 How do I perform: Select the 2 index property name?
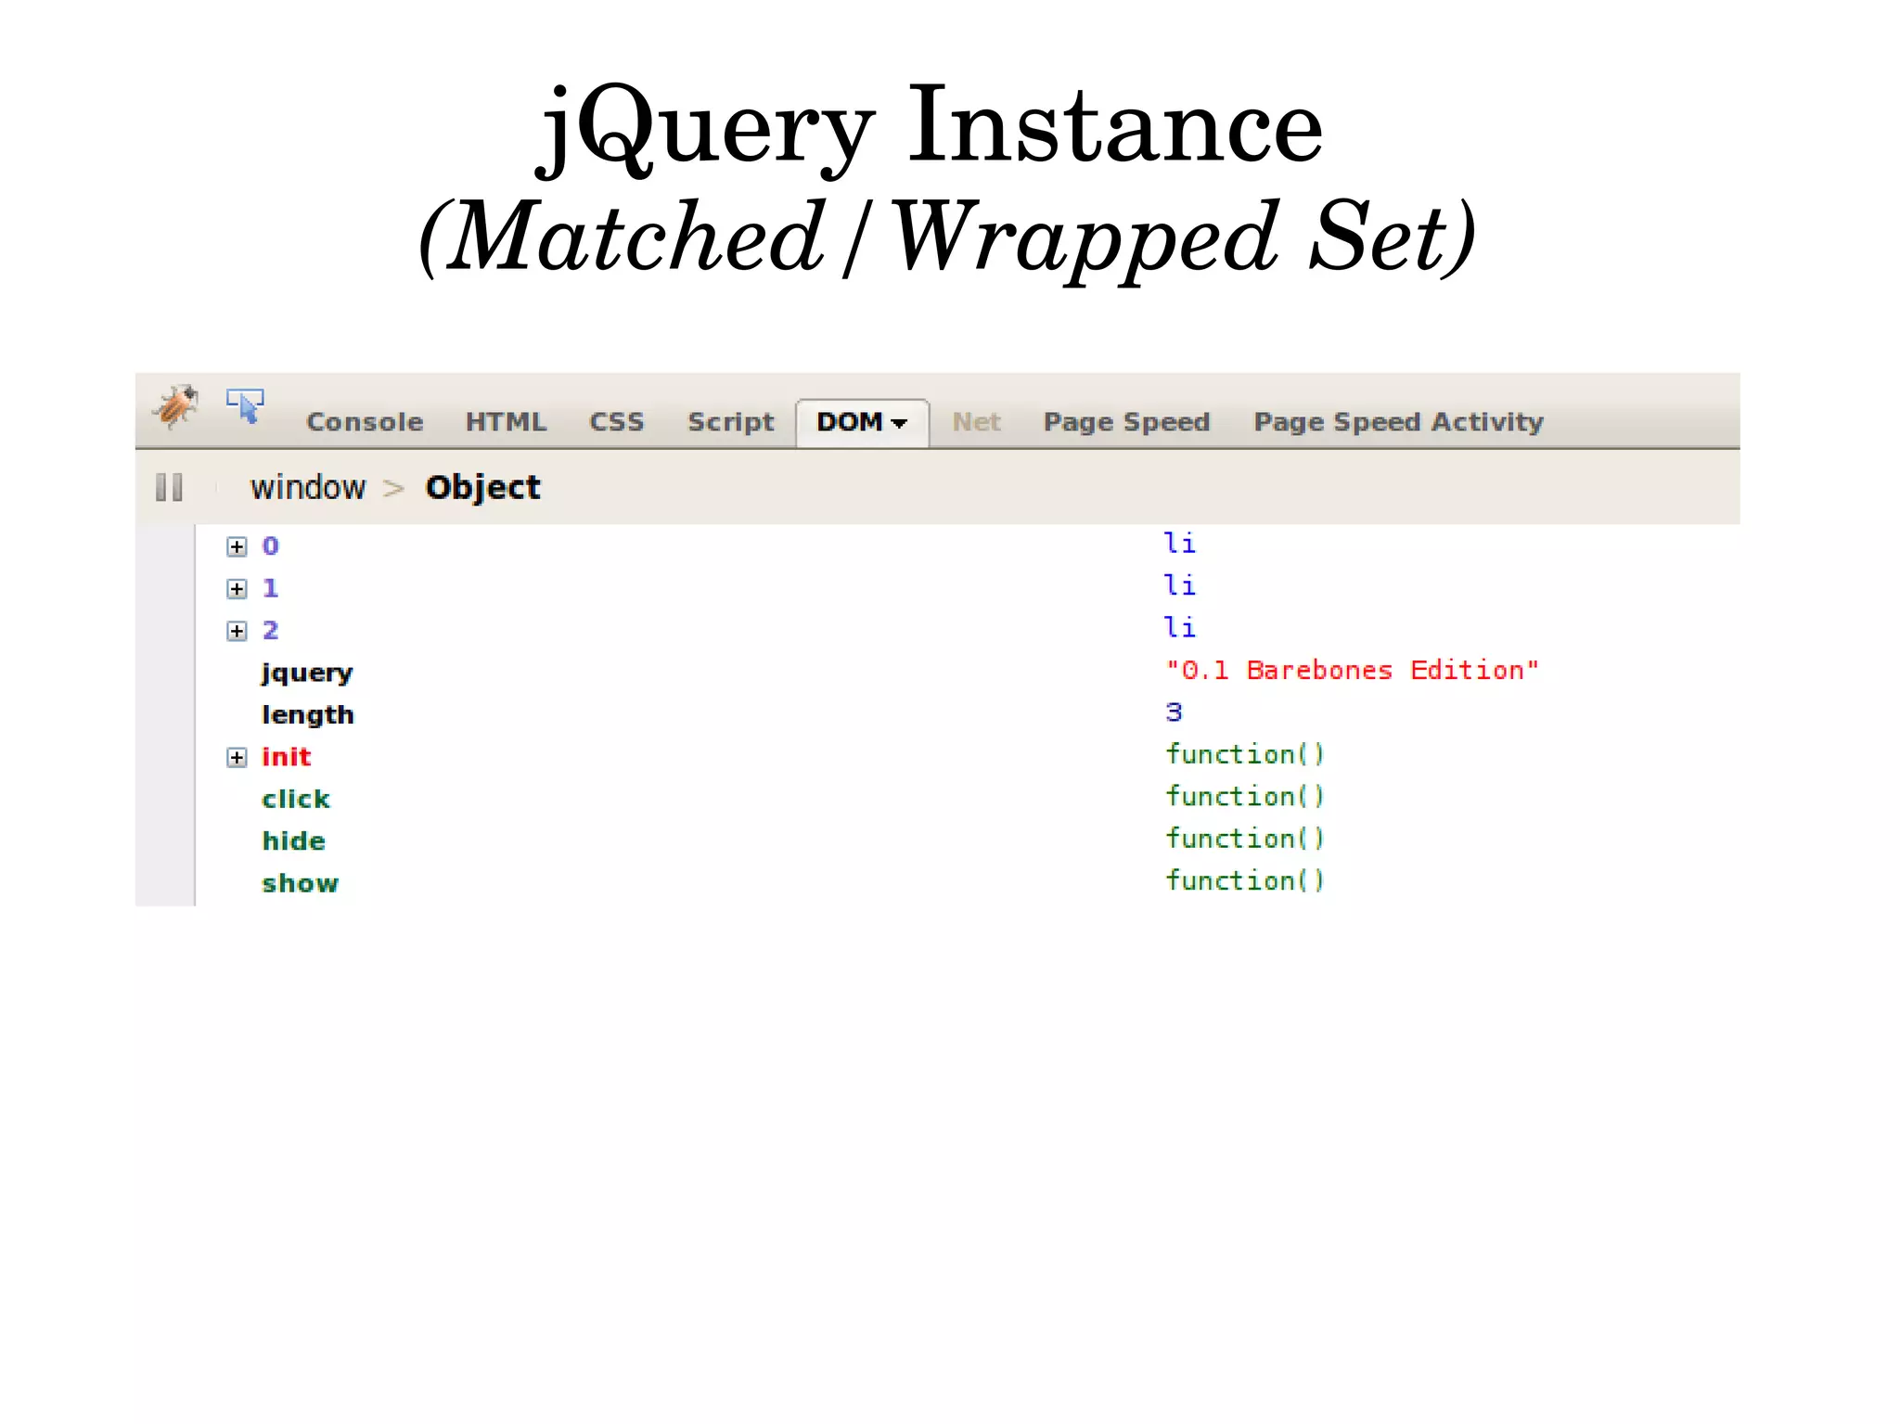[x=270, y=630]
